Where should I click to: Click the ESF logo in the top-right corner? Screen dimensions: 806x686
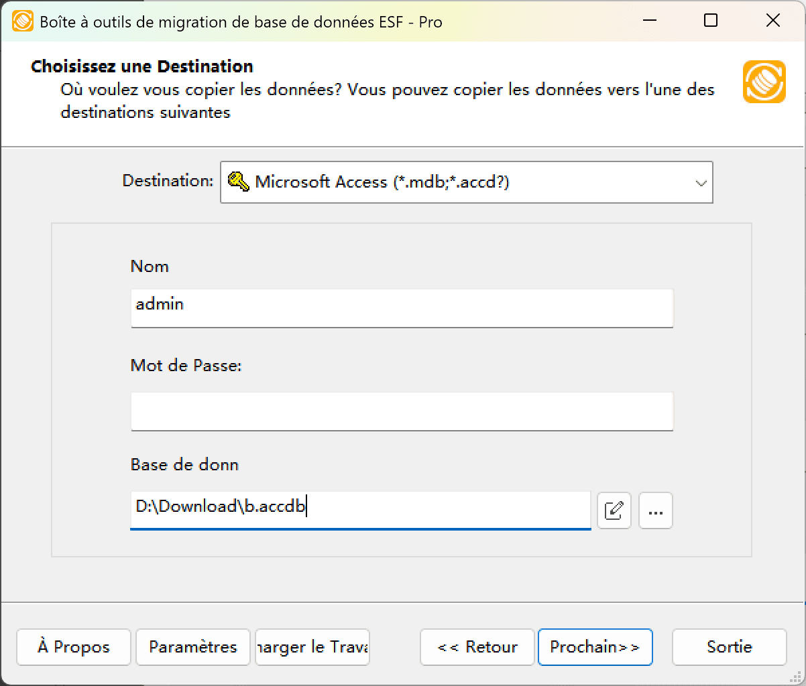point(764,82)
